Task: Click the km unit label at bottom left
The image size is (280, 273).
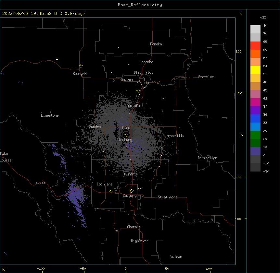Action: pos(5,269)
